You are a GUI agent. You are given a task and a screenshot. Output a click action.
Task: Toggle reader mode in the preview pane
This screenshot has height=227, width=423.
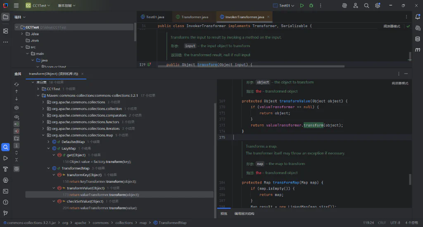point(400,83)
